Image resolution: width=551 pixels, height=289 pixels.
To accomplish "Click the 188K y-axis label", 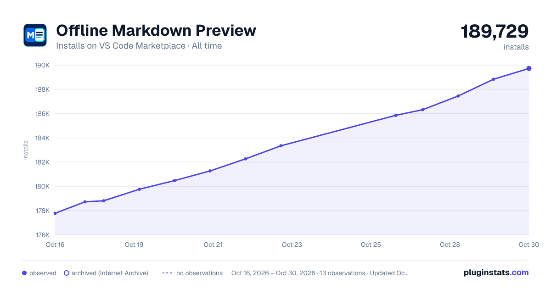I will pyautogui.click(x=42, y=89).
